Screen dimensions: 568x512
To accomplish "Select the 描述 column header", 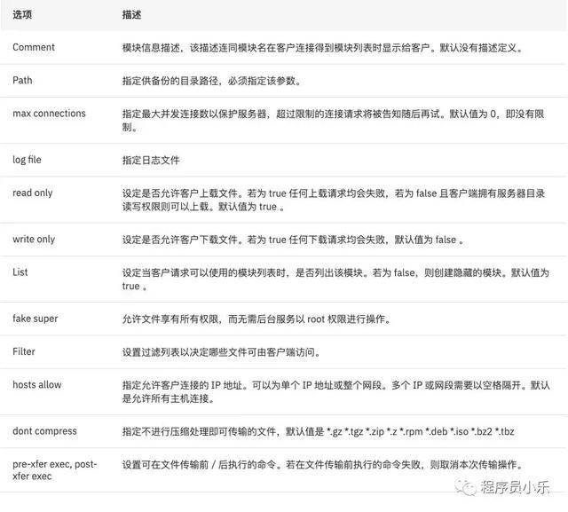I will (x=131, y=15).
